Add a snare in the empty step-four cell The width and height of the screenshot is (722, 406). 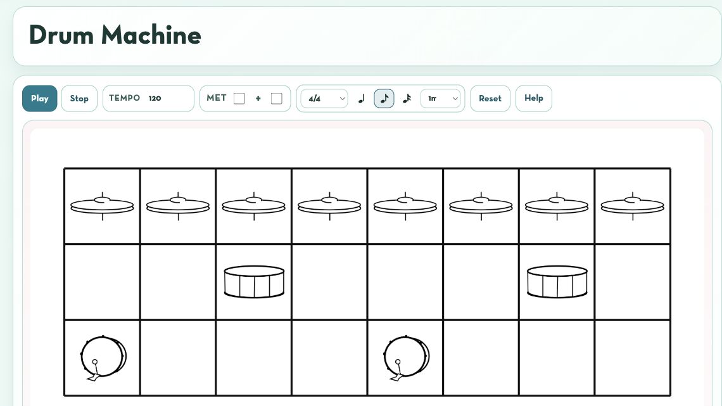click(x=330, y=282)
